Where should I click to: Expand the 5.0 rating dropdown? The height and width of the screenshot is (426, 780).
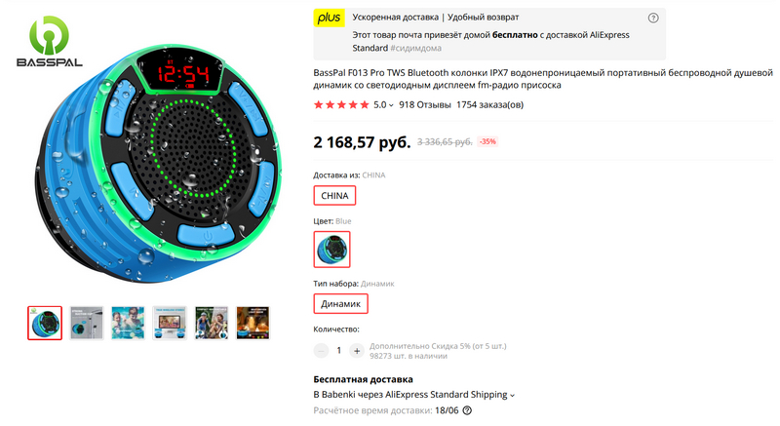click(383, 105)
